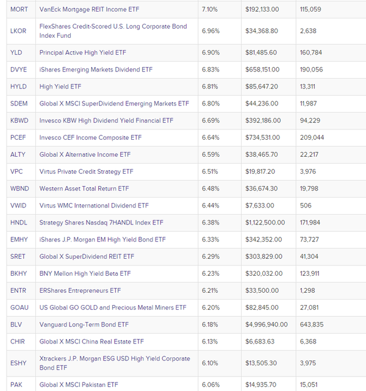This screenshot has width=366, height=391.
Task: Open Western Asset Total Return ETF link
Action: pyautogui.click(x=84, y=188)
